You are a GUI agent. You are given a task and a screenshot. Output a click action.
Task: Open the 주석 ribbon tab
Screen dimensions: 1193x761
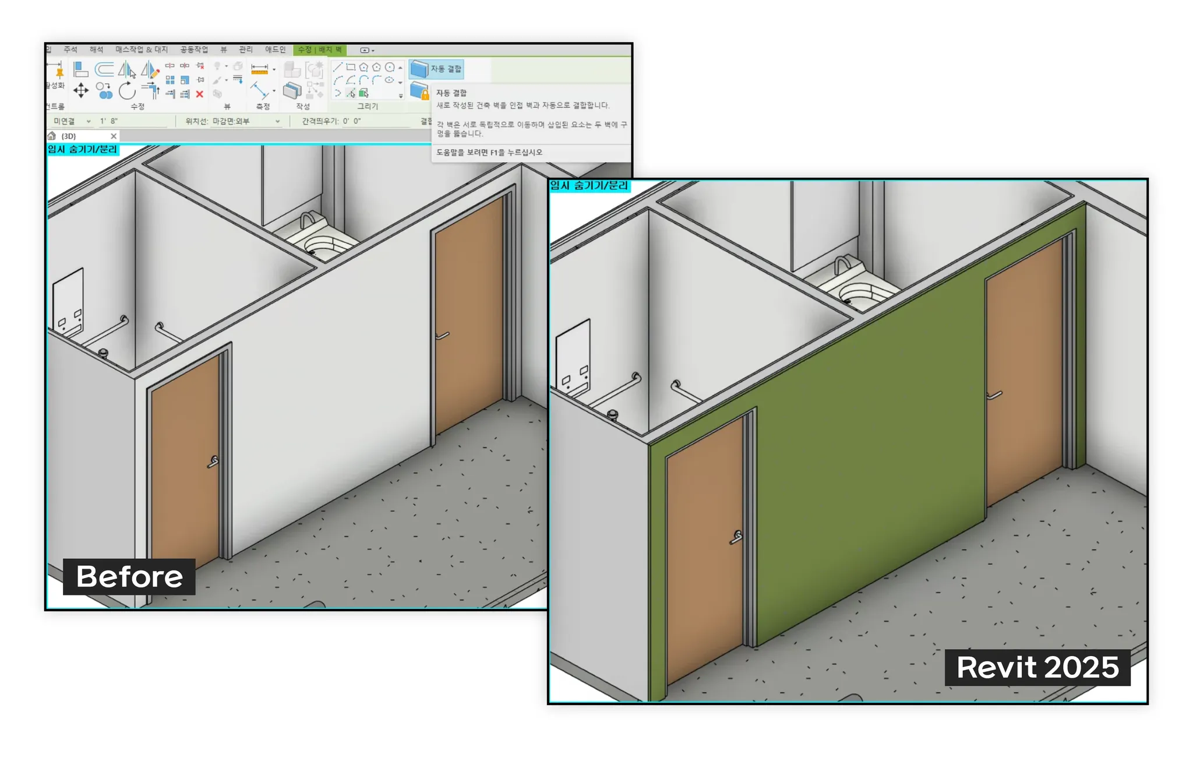(70, 50)
